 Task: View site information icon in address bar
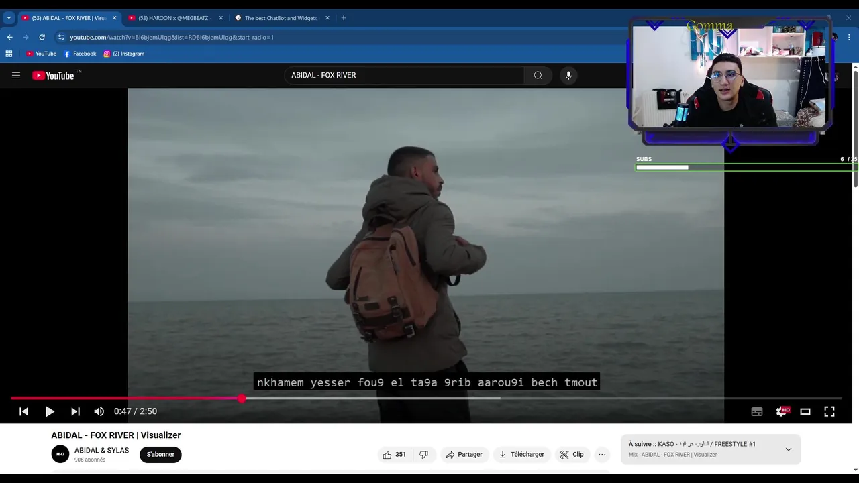tap(61, 37)
